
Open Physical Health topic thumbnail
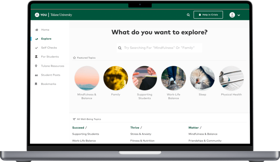[232, 78]
